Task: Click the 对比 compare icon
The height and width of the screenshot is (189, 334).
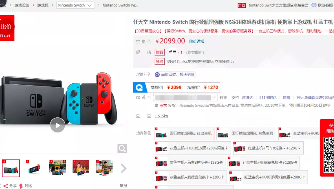Action: (x=21, y=186)
